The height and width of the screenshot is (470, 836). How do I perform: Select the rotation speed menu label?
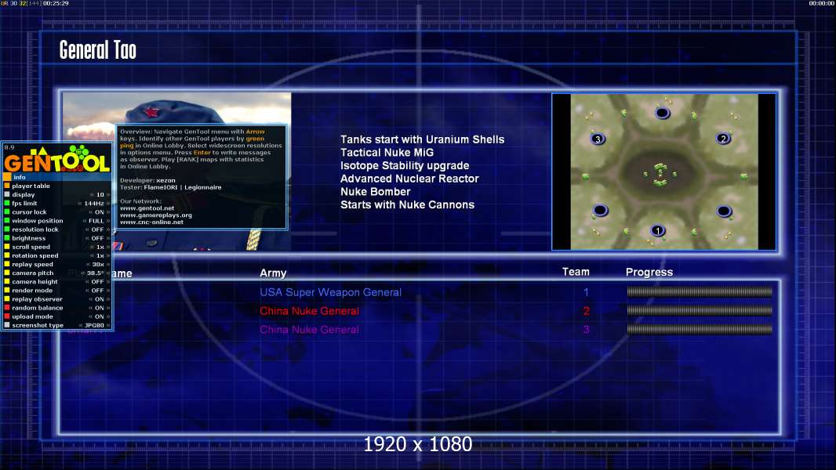point(35,256)
